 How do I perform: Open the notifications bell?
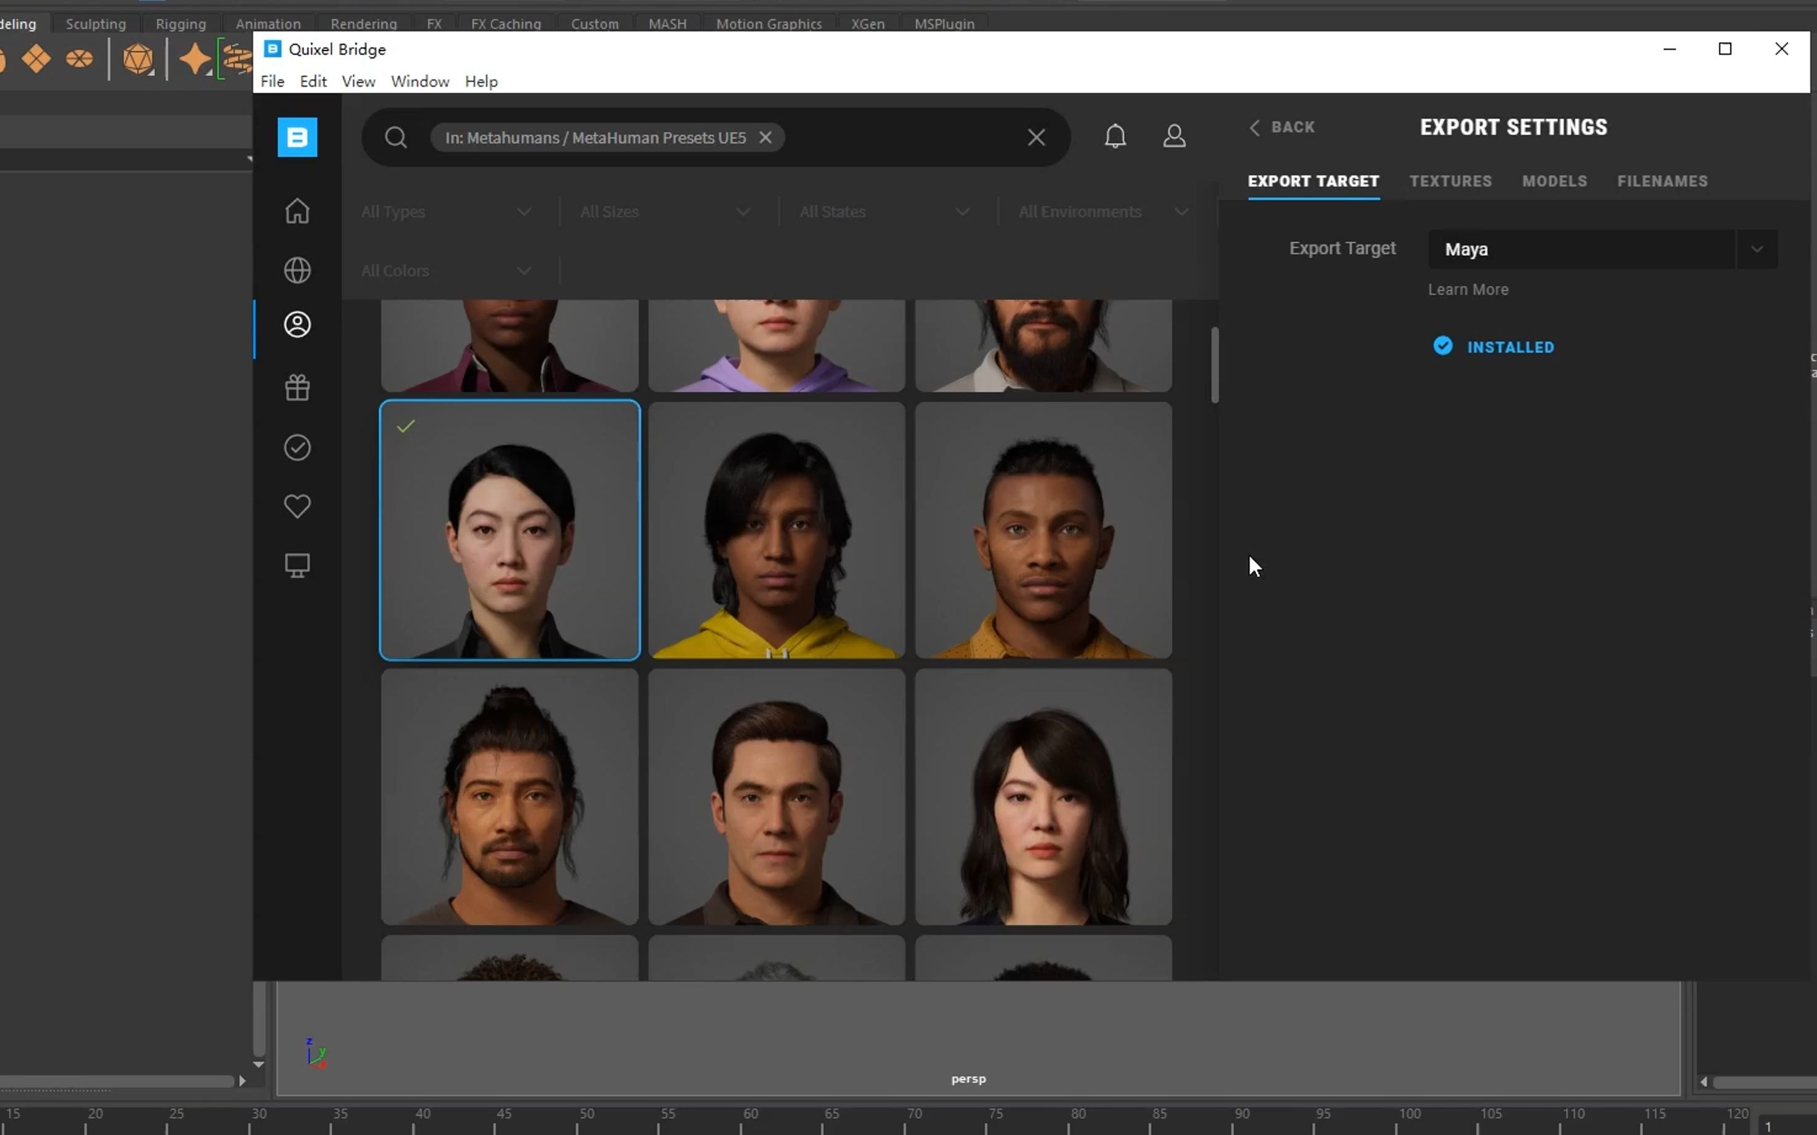pyautogui.click(x=1115, y=136)
